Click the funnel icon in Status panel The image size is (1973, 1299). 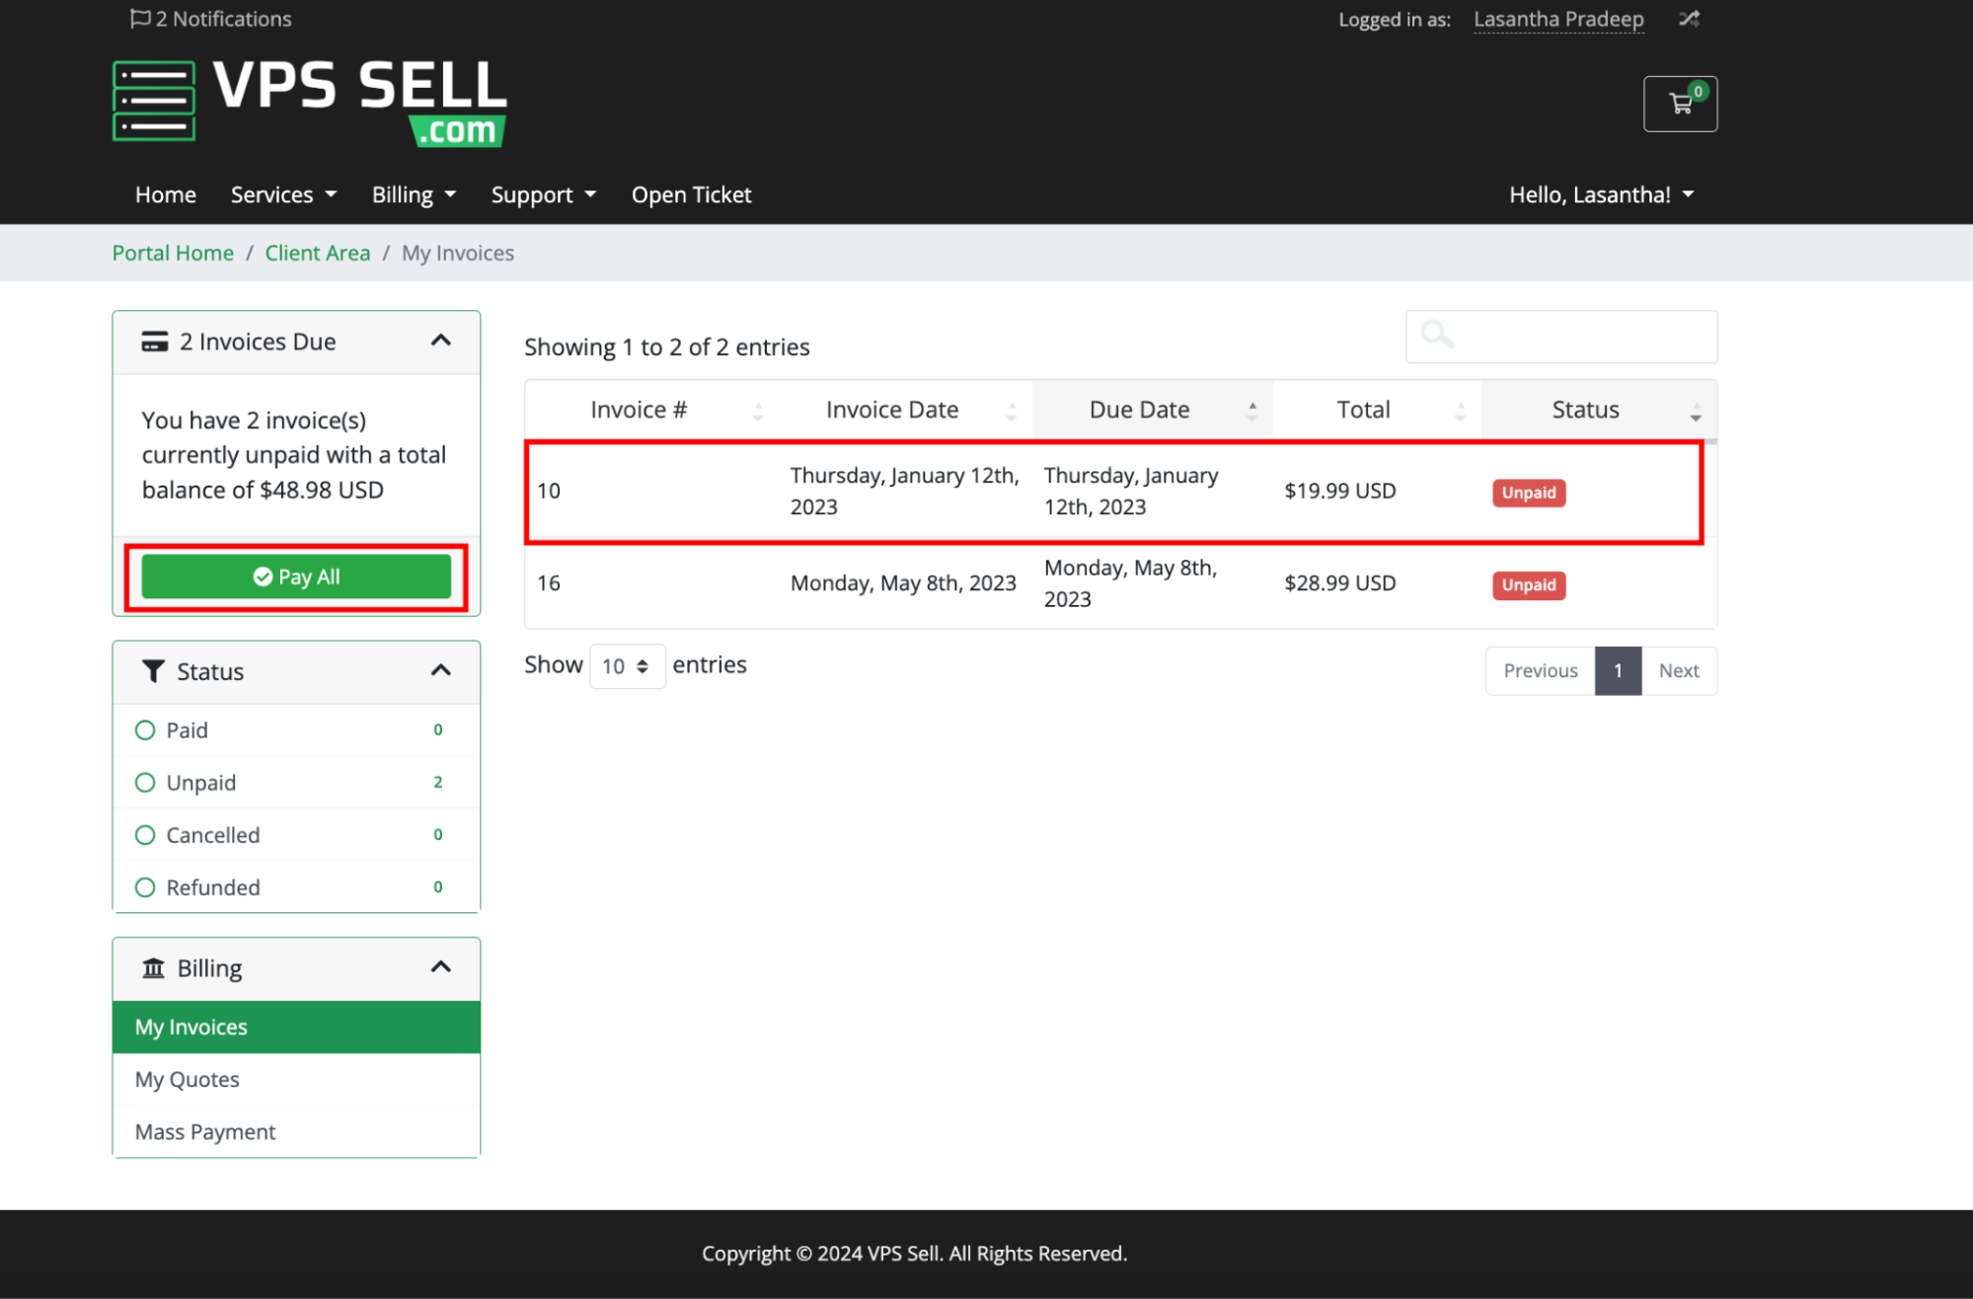click(154, 671)
